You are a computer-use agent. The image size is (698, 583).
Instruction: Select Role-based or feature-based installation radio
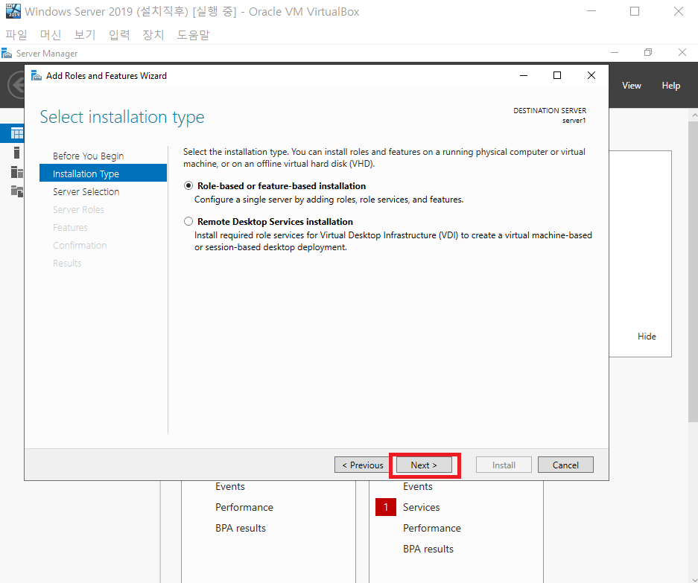[x=188, y=185]
